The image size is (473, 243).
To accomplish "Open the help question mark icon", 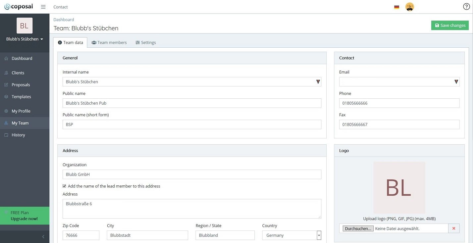I will point(466,7).
